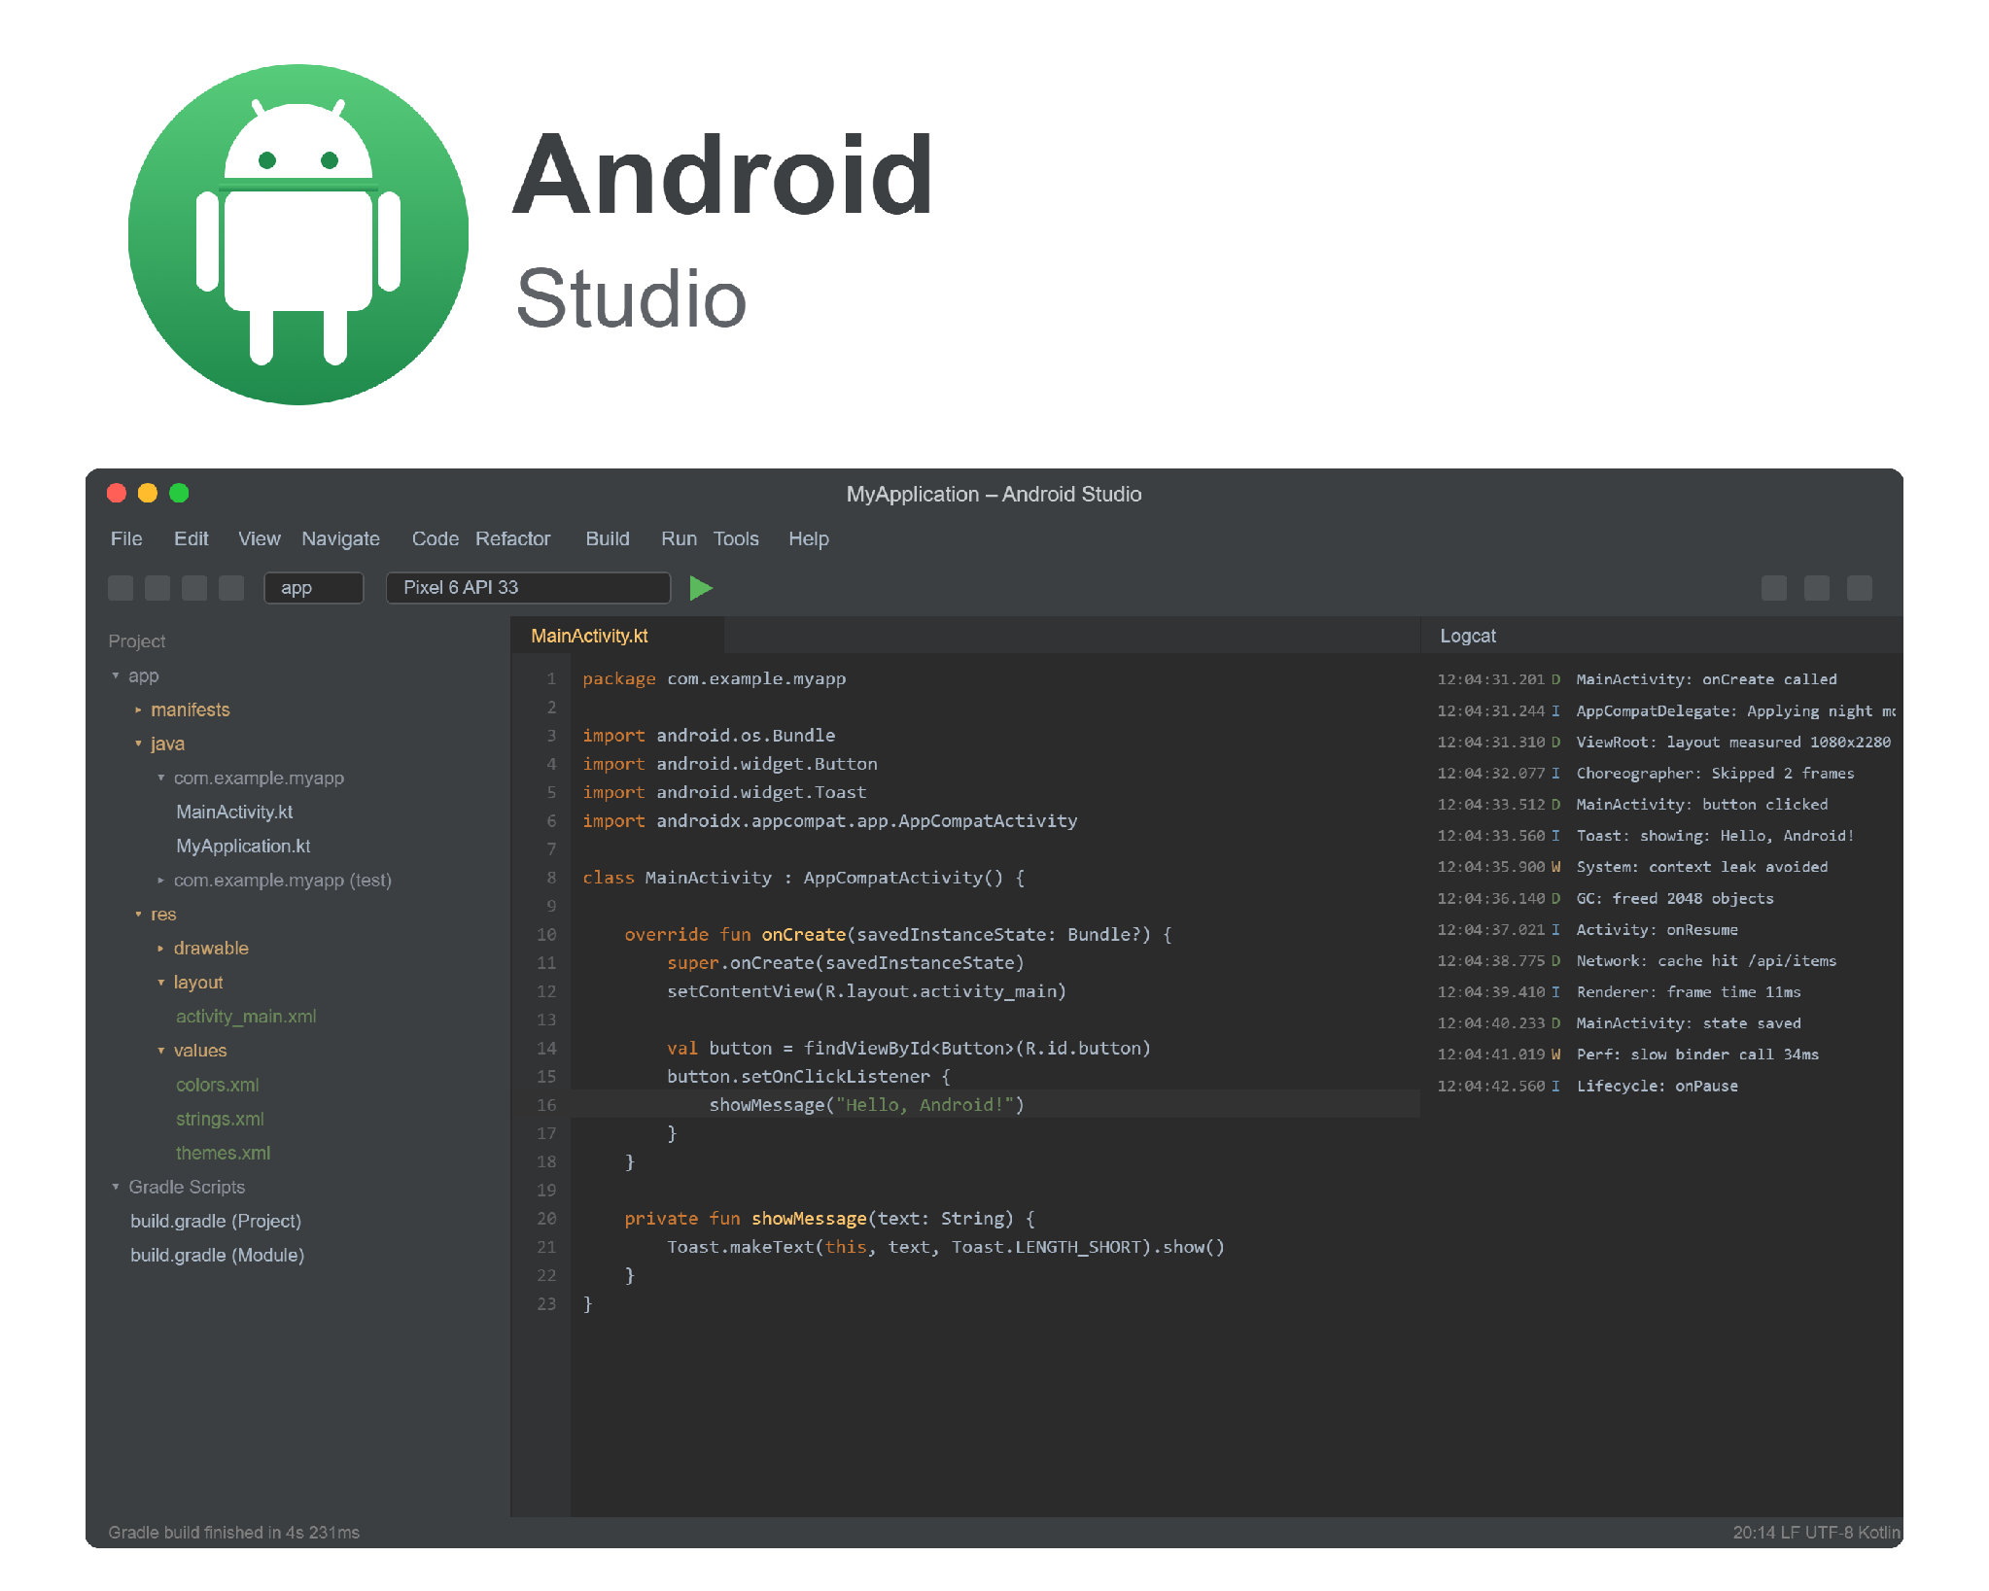Open the Refactor menu
Image resolution: width=1989 pixels, height=1591 pixels.
point(512,538)
